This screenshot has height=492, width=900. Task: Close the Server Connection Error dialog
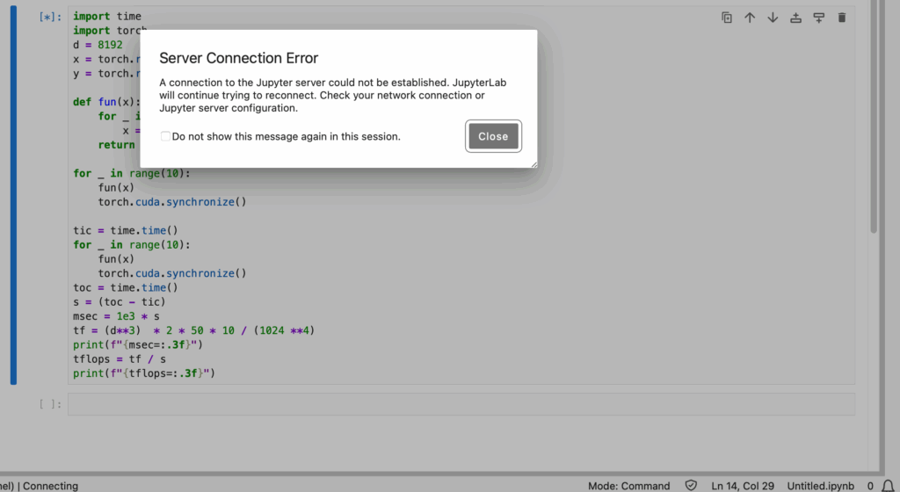coord(493,136)
